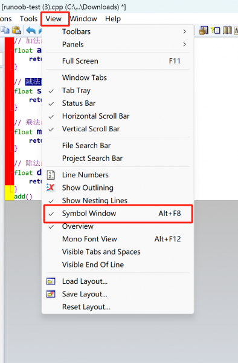Disable the Vertical Scroll Bar option
Image resolution: width=238 pixels, height=363 pixels.
click(118, 129)
